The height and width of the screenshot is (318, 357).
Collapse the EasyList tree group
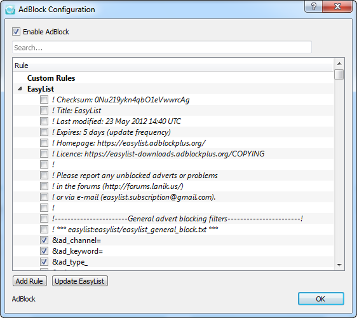tap(20, 89)
